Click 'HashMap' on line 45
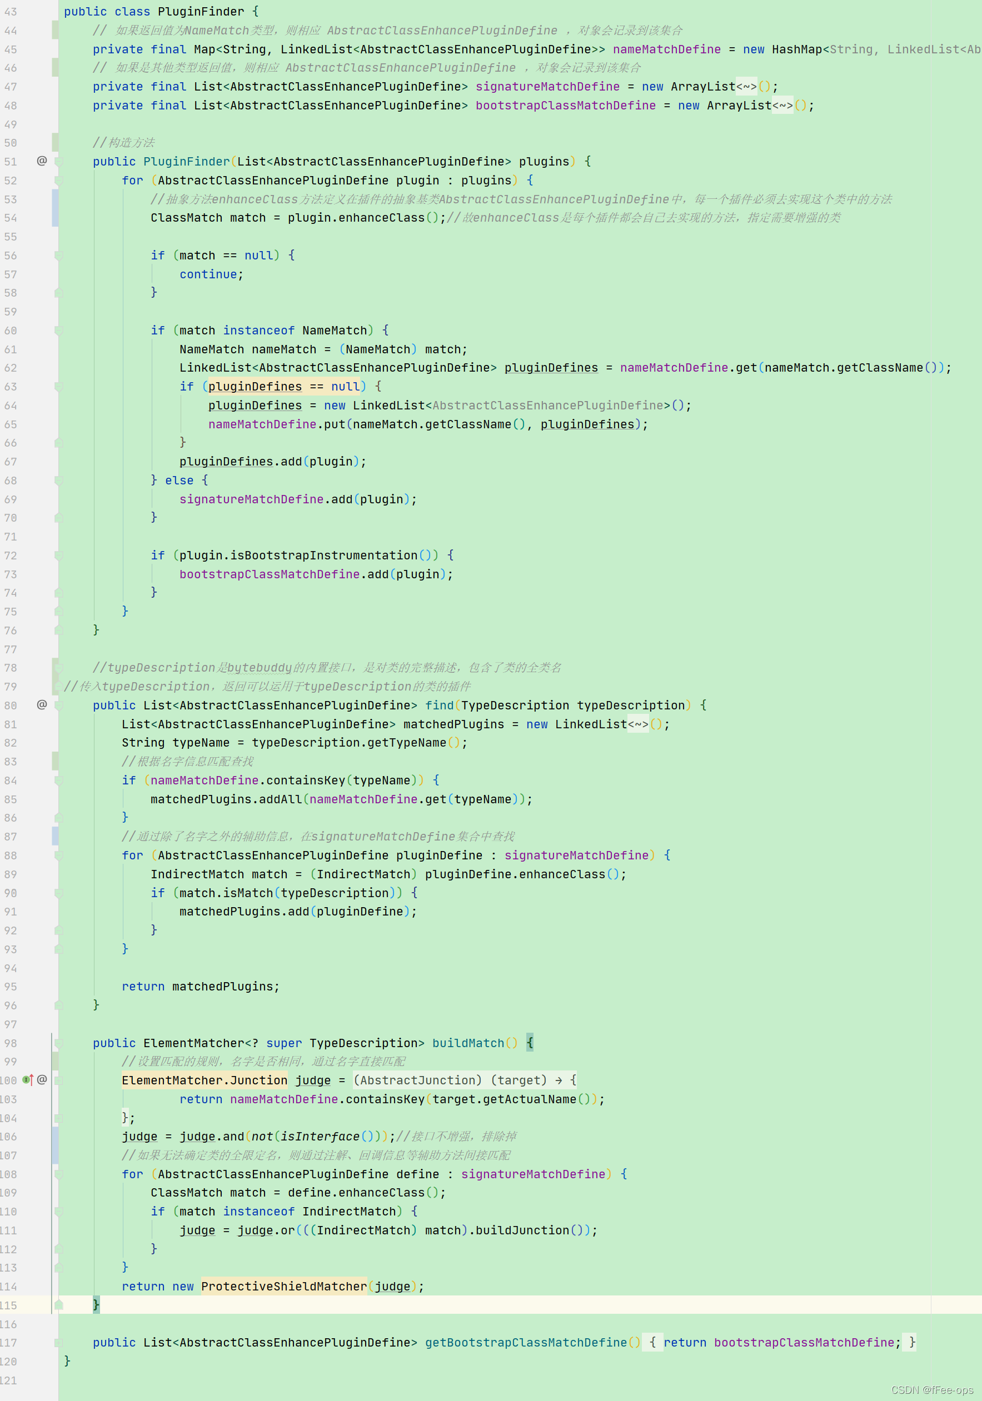This screenshot has width=982, height=1401. tap(797, 49)
